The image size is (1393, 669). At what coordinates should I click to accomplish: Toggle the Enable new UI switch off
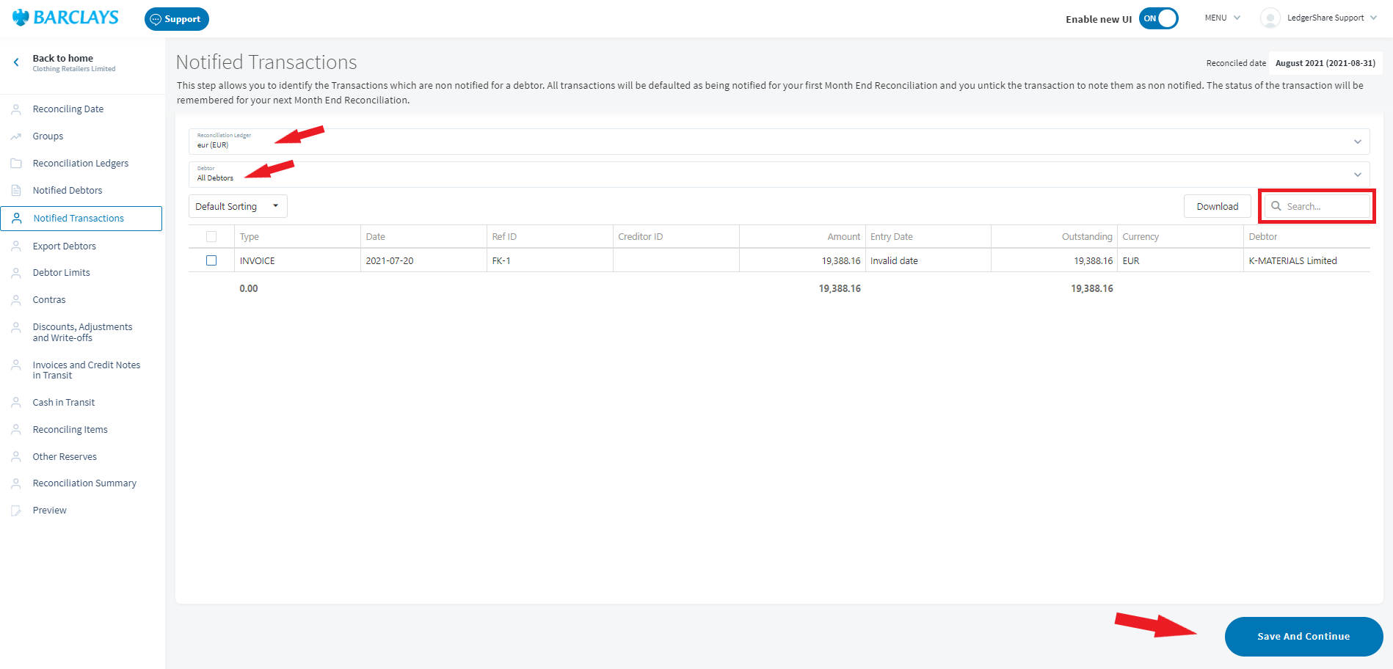1158,18
